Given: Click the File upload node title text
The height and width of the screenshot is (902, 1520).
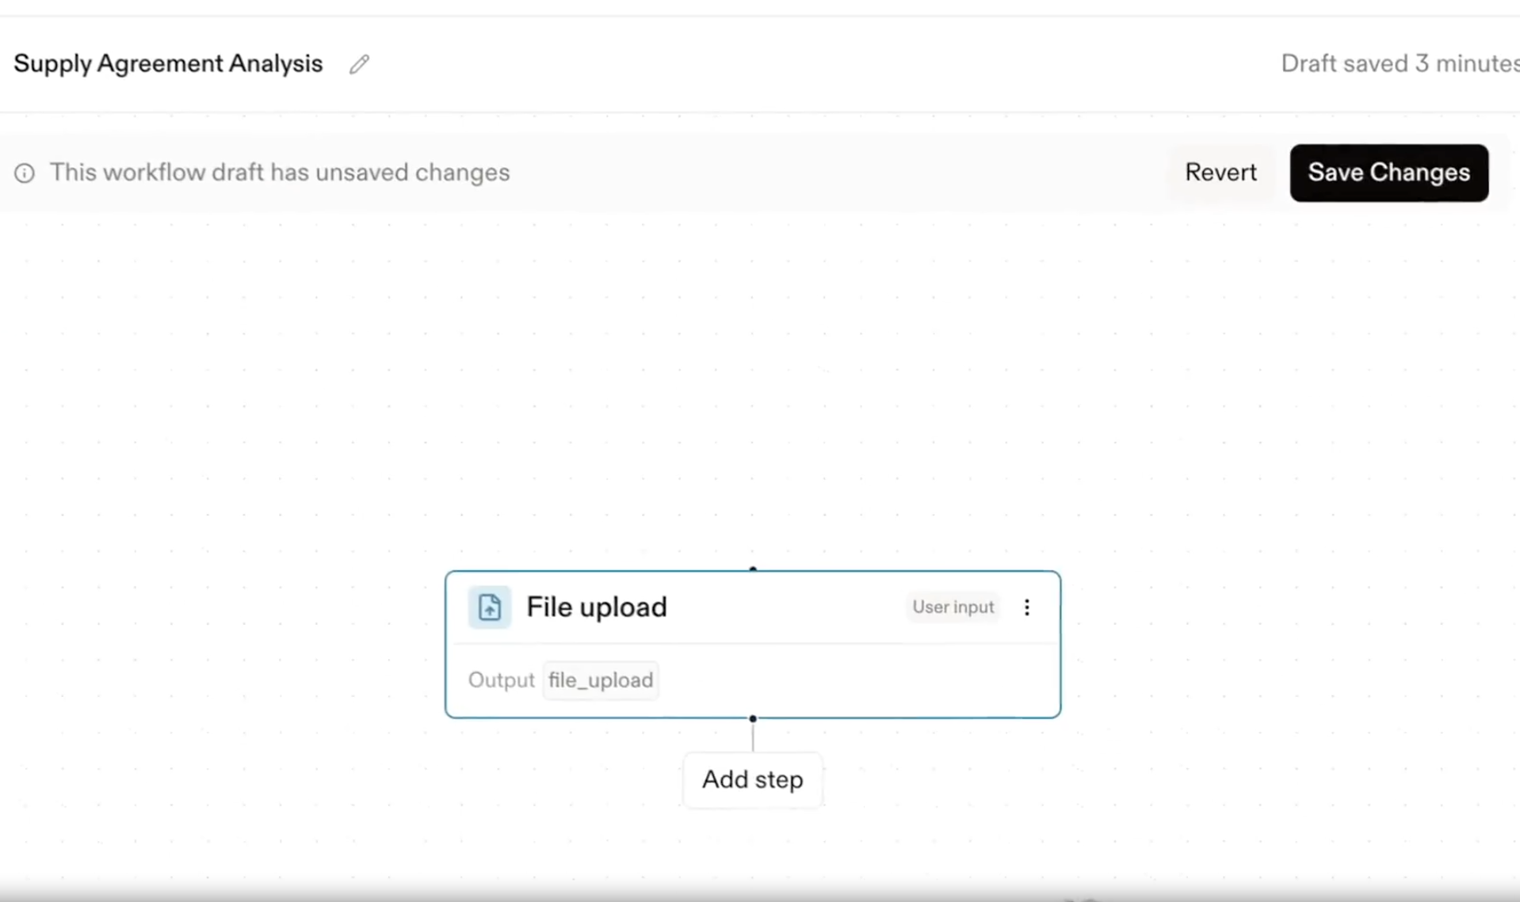Looking at the screenshot, I should [596, 607].
